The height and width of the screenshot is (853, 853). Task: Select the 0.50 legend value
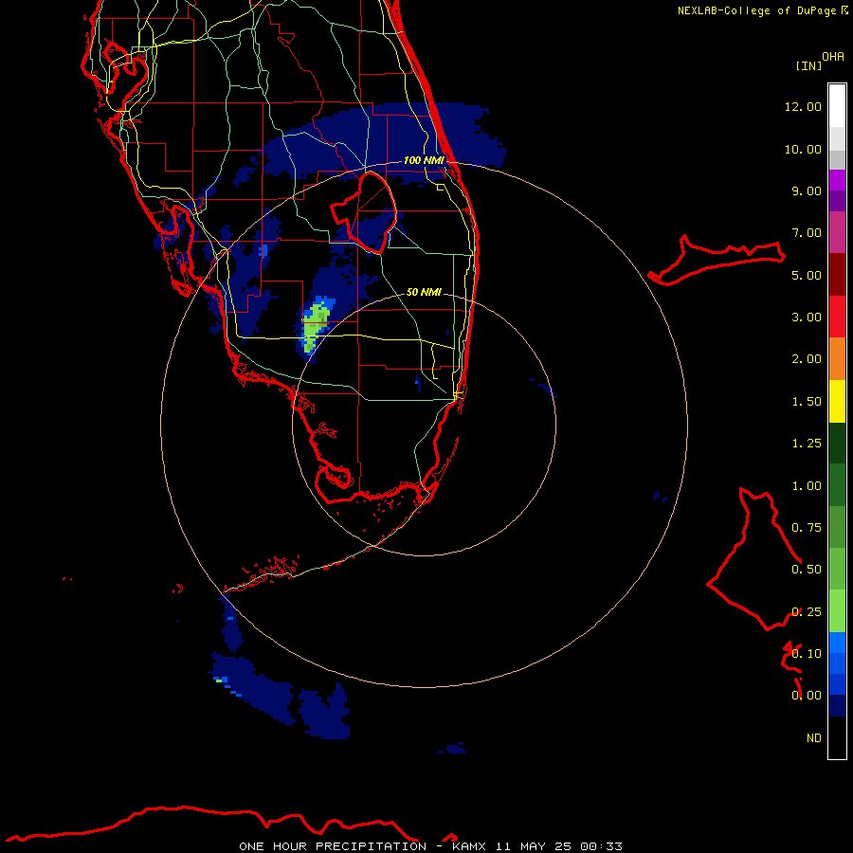click(807, 570)
